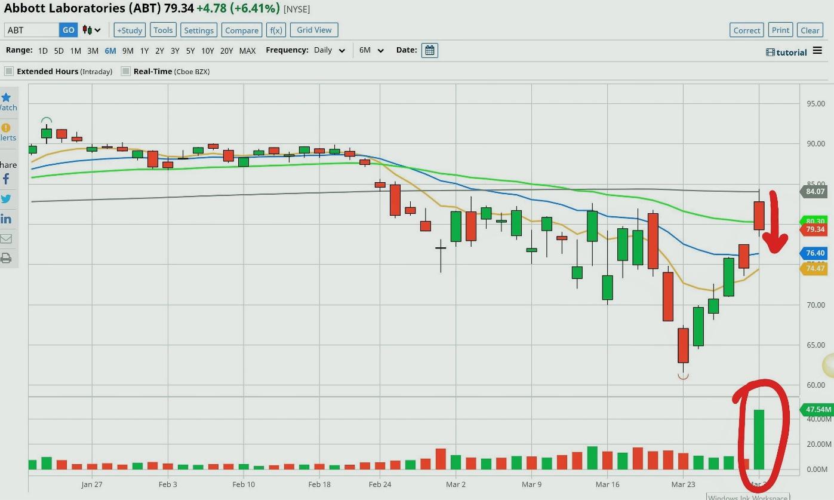Viewport: 834px width, 500px height.
Task: Share chart on Facebook
Action: pos(6,179)
